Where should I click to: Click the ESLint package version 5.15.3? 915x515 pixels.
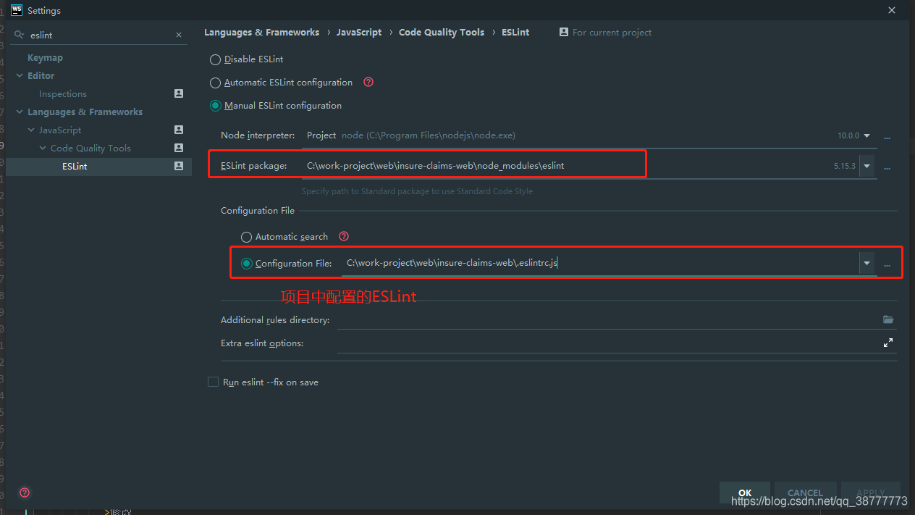click(844, 166)
